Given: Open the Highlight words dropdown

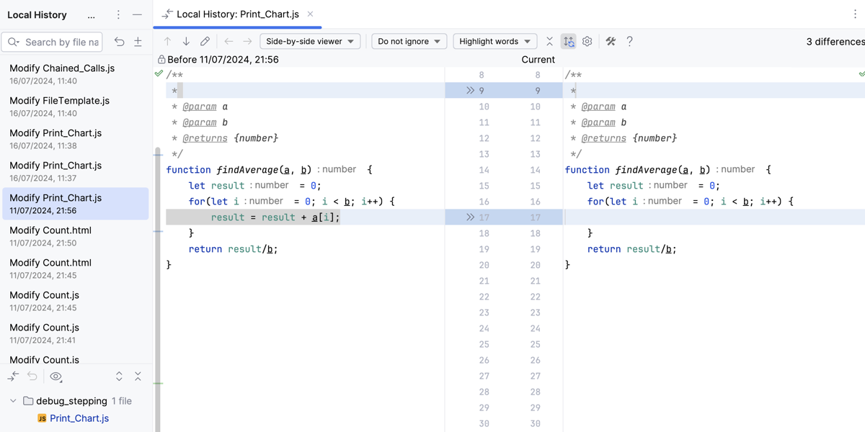Looking at the screenshot, I should pyautogui.click(x=495, y=42).
